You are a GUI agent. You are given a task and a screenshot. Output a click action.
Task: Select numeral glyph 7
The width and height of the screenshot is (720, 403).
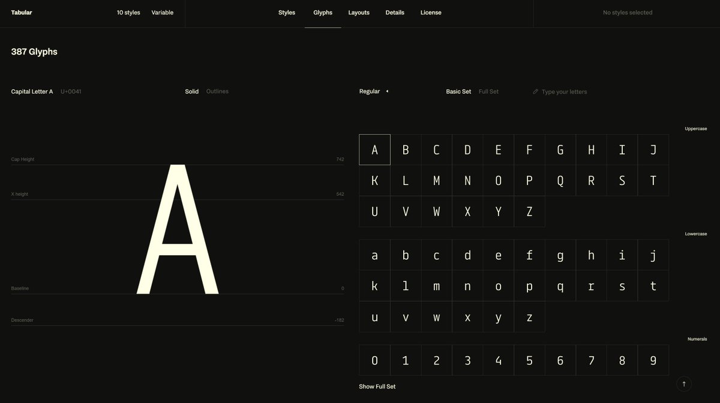pyautogui.click(x=591, y=360)
